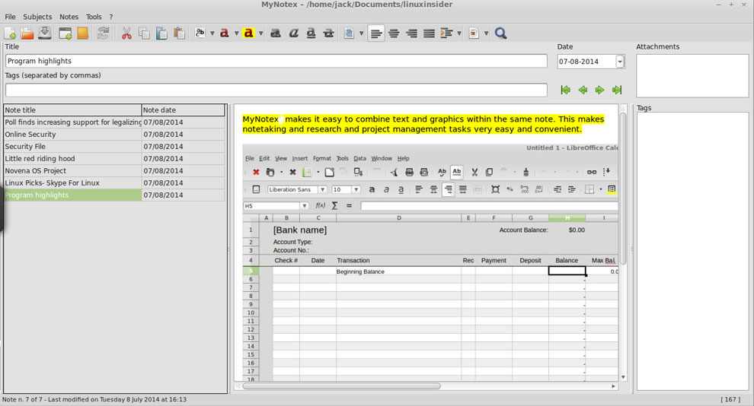Viewport: 754px width, 406px height.
Task: Click the new file icon with green plus
Action: [10, 33]
